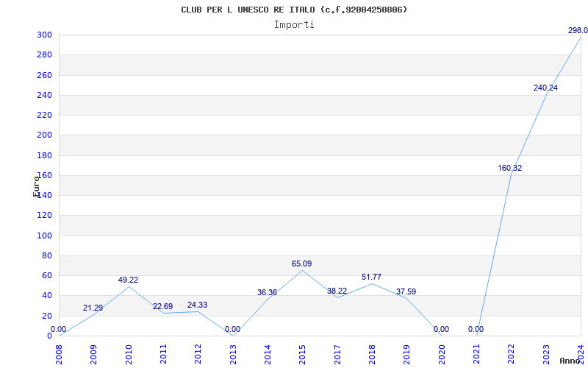This screenshot has width=588, height=368.
Task: Click the 36.36 data label
Action: pos(267,292)
